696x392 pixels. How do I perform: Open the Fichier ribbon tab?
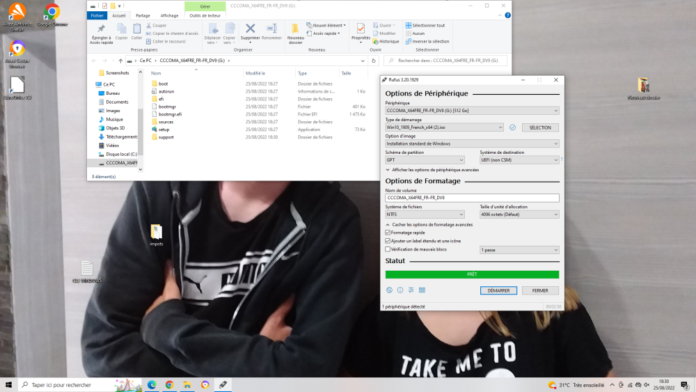tap(97, 15)
